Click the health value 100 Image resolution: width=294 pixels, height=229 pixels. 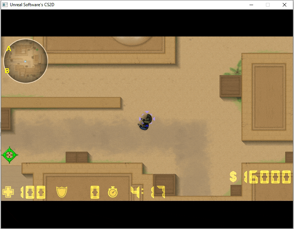33,192
